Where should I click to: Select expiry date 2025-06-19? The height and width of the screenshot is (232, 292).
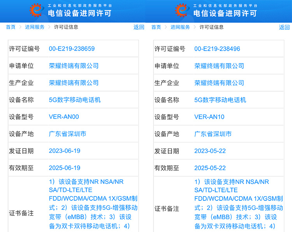pyautogui.click(x=65, y=168)
